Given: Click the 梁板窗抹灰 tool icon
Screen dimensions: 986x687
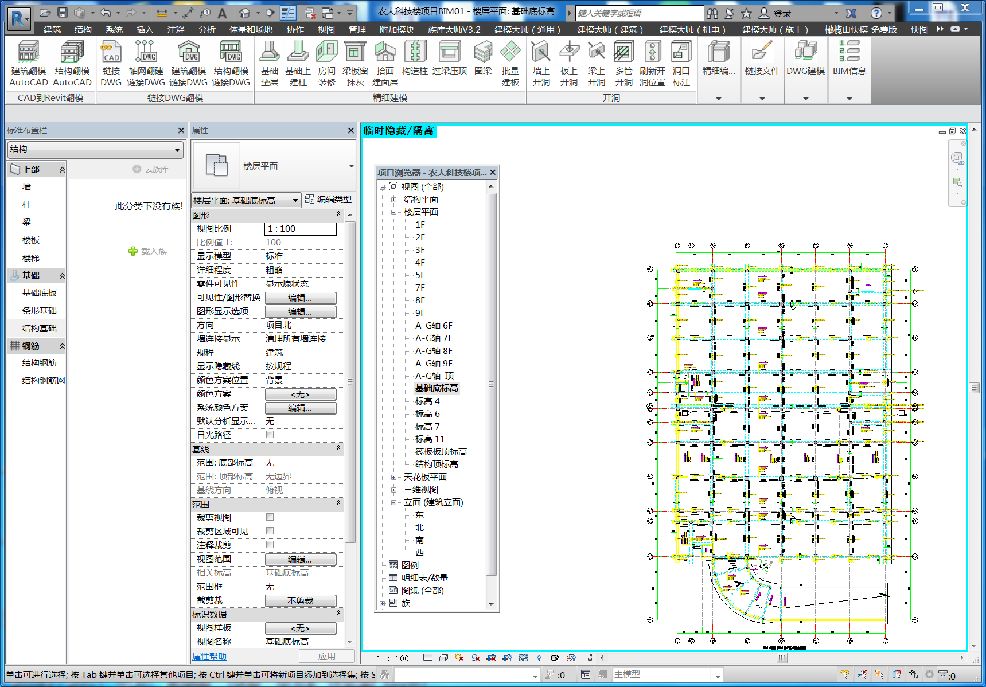Looking at the screenshot, I should click(355, 52).
